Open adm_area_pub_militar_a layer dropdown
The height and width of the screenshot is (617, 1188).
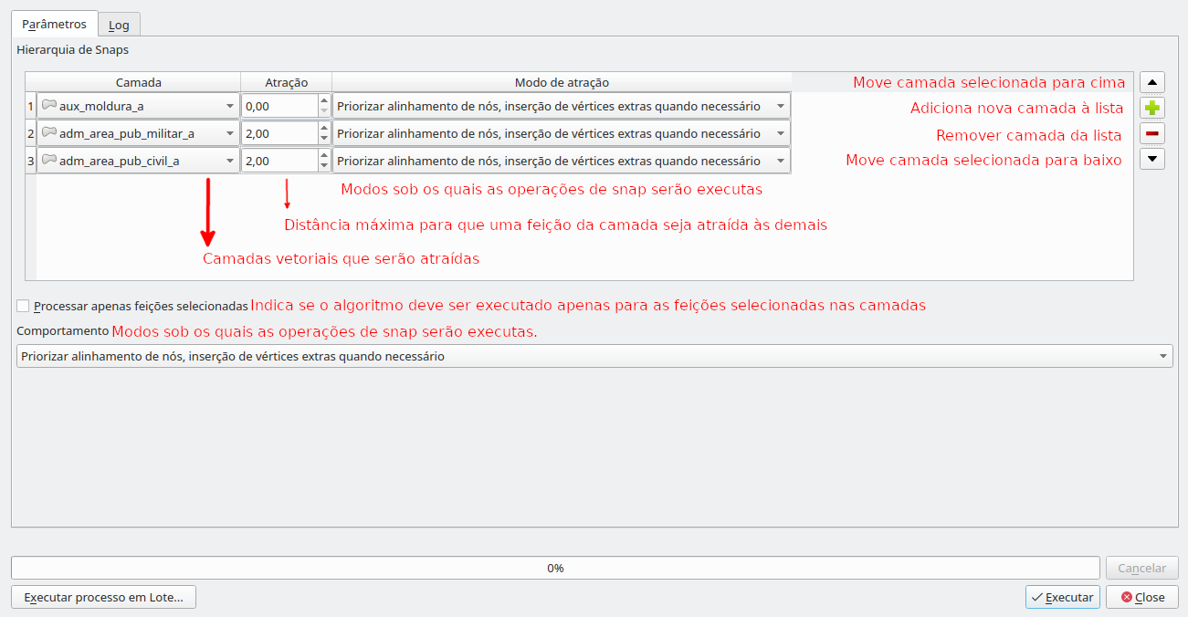coord(139,133)
